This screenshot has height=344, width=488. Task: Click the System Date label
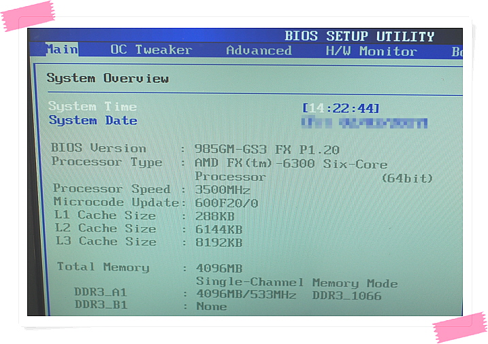[x=93, y=120]
